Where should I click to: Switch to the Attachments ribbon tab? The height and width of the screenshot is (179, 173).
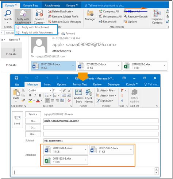(x=52, y=5)
